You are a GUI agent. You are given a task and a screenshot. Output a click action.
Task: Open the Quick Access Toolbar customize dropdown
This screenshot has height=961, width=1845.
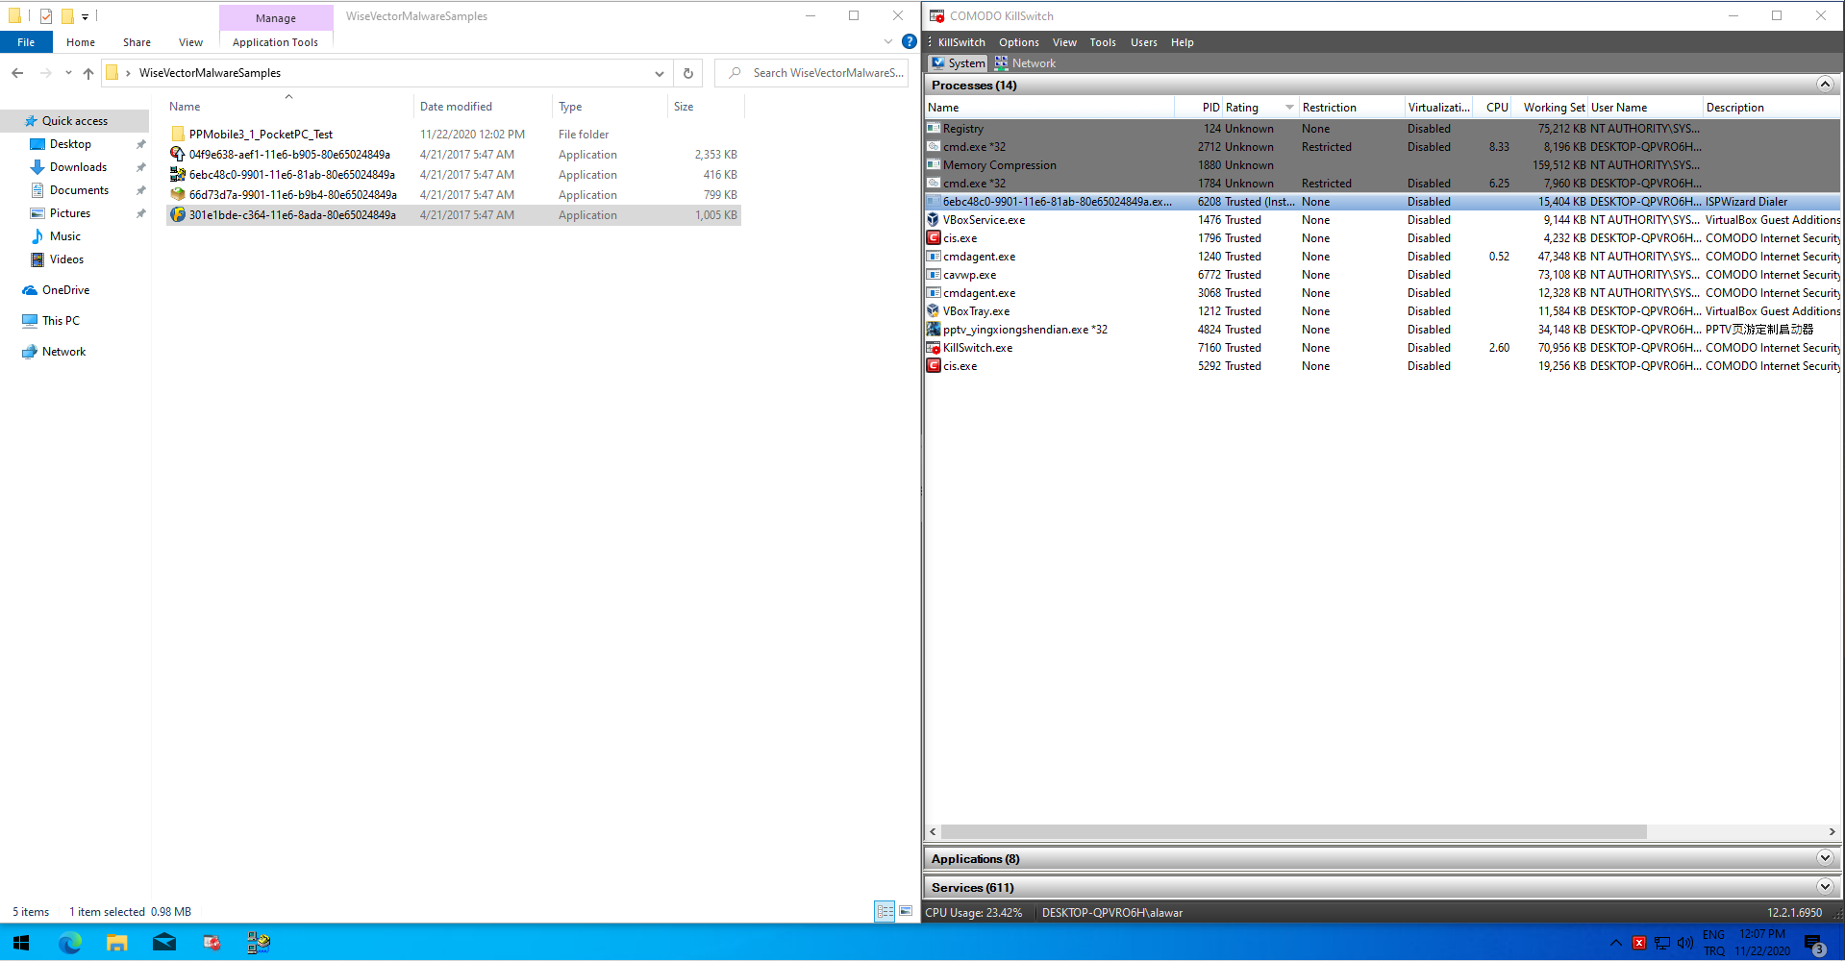(x=85, y=16)
